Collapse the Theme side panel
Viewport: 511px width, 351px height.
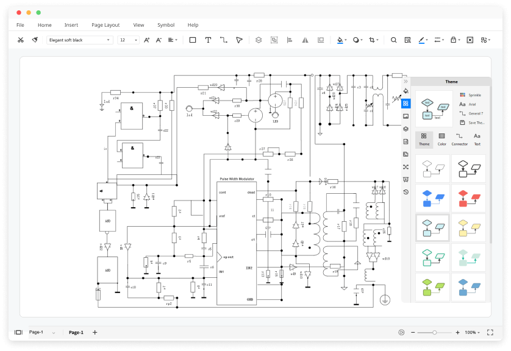point(406,82)
